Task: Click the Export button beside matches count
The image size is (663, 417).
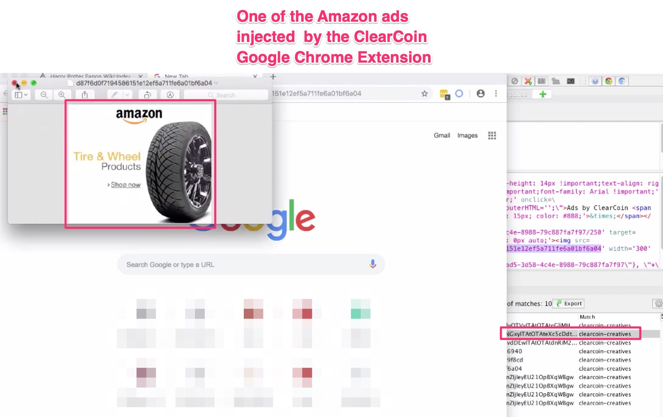Action: 569,303
